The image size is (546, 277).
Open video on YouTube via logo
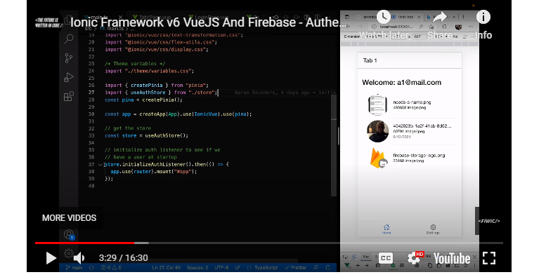tap(452, 259)
